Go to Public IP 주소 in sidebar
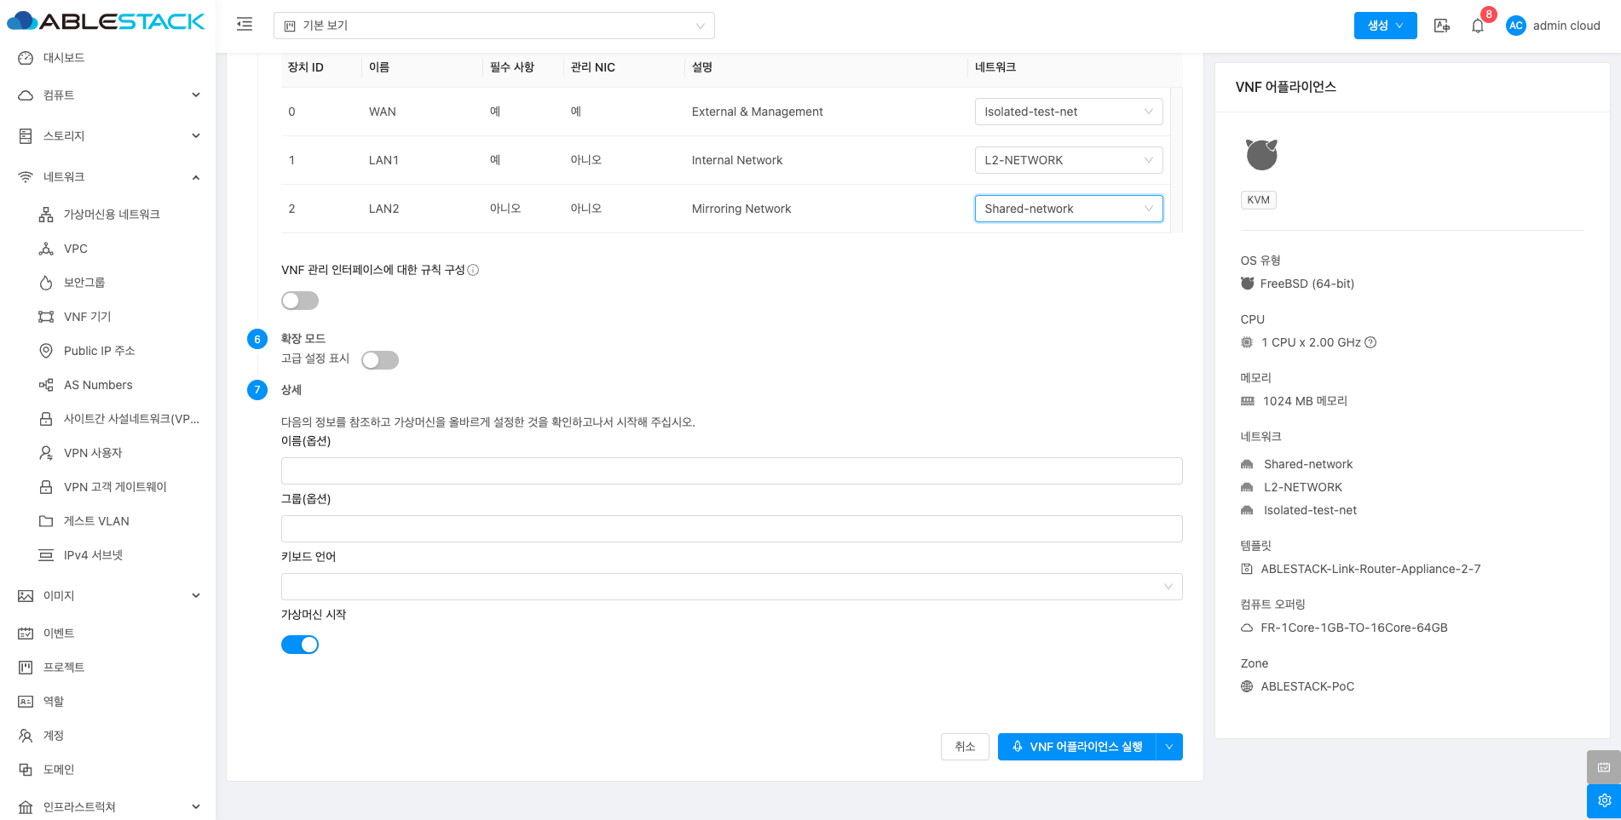Viewport: 1621px width, 820px height. pos(99,351)
